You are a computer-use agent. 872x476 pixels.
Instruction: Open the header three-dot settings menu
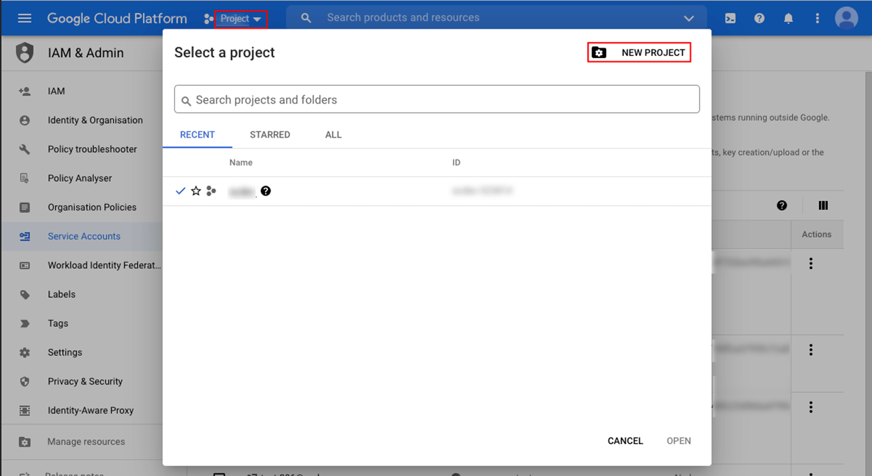(817, 18)
